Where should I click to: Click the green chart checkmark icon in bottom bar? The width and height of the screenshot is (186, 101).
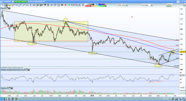pos(5,99)
